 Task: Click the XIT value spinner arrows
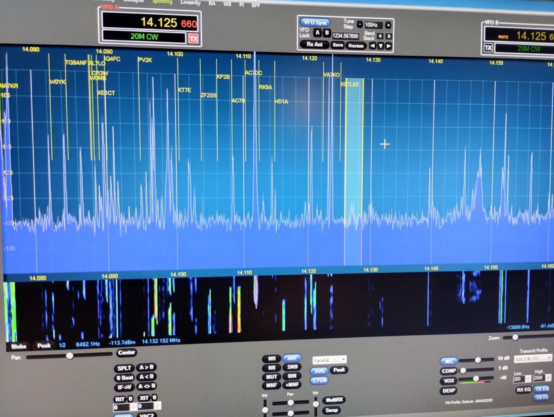click(158, 406)
